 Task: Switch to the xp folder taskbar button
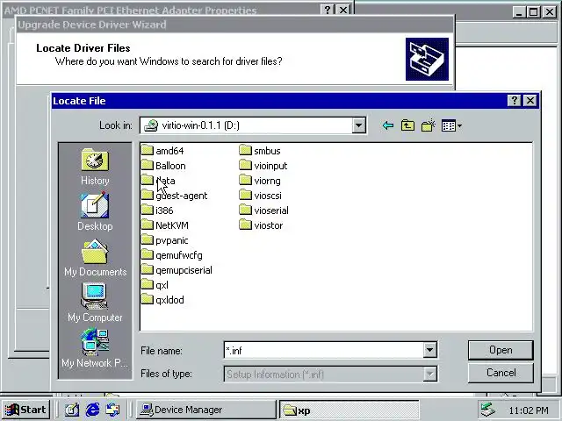[349, 410]
